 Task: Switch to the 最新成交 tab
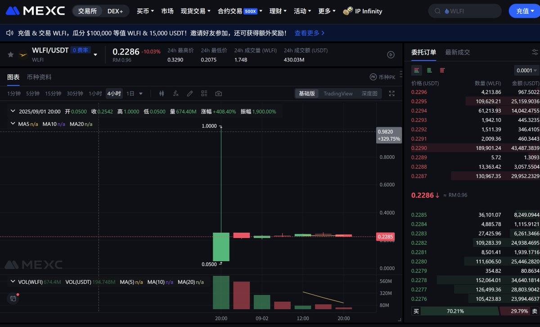click(x=457, y=52)
